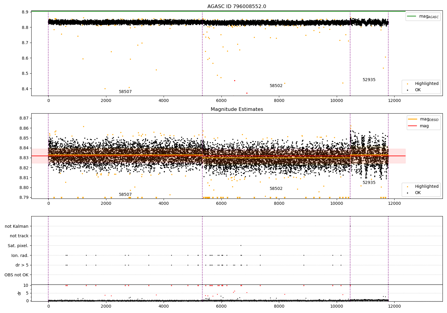Image resolution: width=447 pixels, height=313 pixels.
Task: Click the 6000 x-tick in the Magnitude Estimates plot
Action: pos(221,204)
